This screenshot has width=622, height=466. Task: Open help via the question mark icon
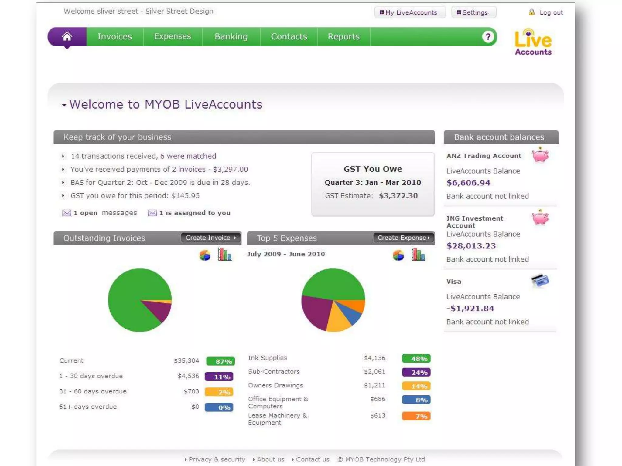[x=488, y=37]
